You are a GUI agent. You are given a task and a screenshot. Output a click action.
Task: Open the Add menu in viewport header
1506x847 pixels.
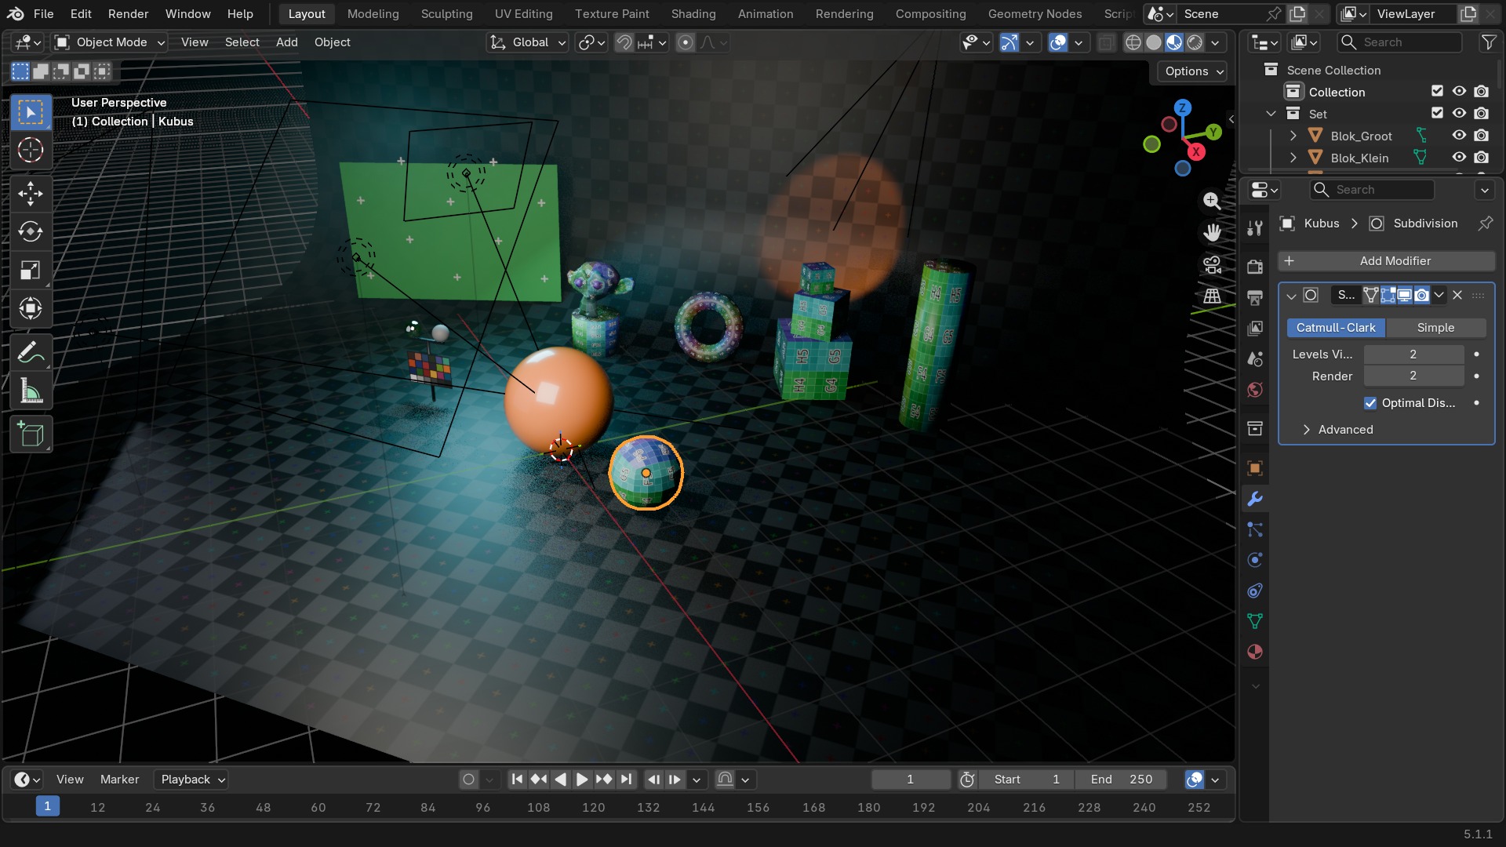click(286, 42)
